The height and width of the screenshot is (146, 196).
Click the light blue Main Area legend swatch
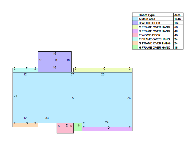pos(135,19)
